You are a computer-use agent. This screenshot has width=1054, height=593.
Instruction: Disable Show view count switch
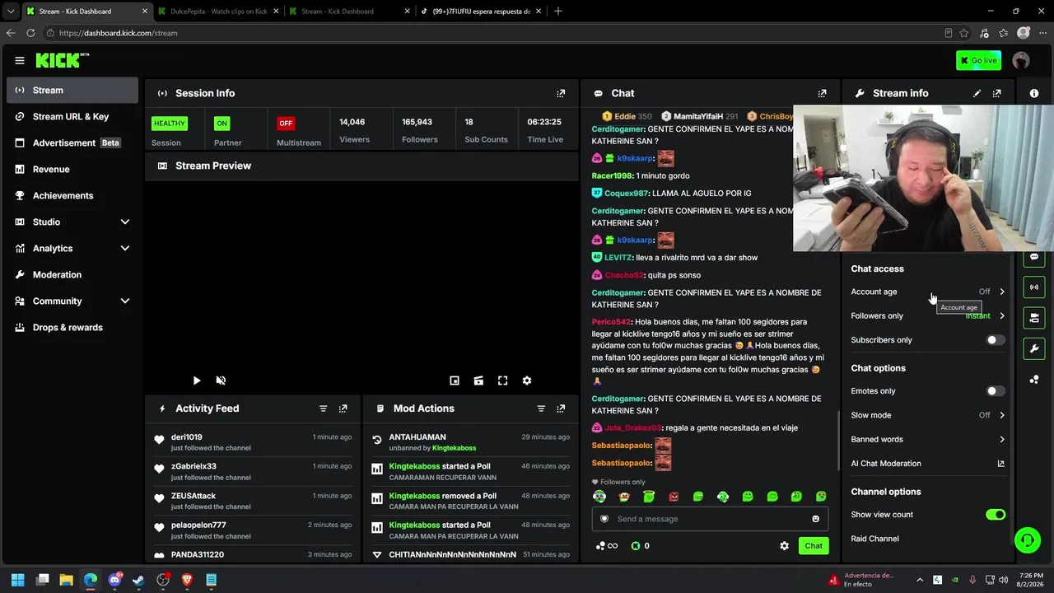click(996, 515)
